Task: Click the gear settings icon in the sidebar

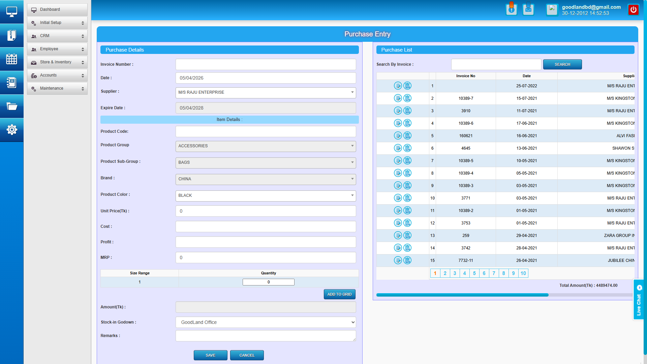Action: tap(12, 130)
